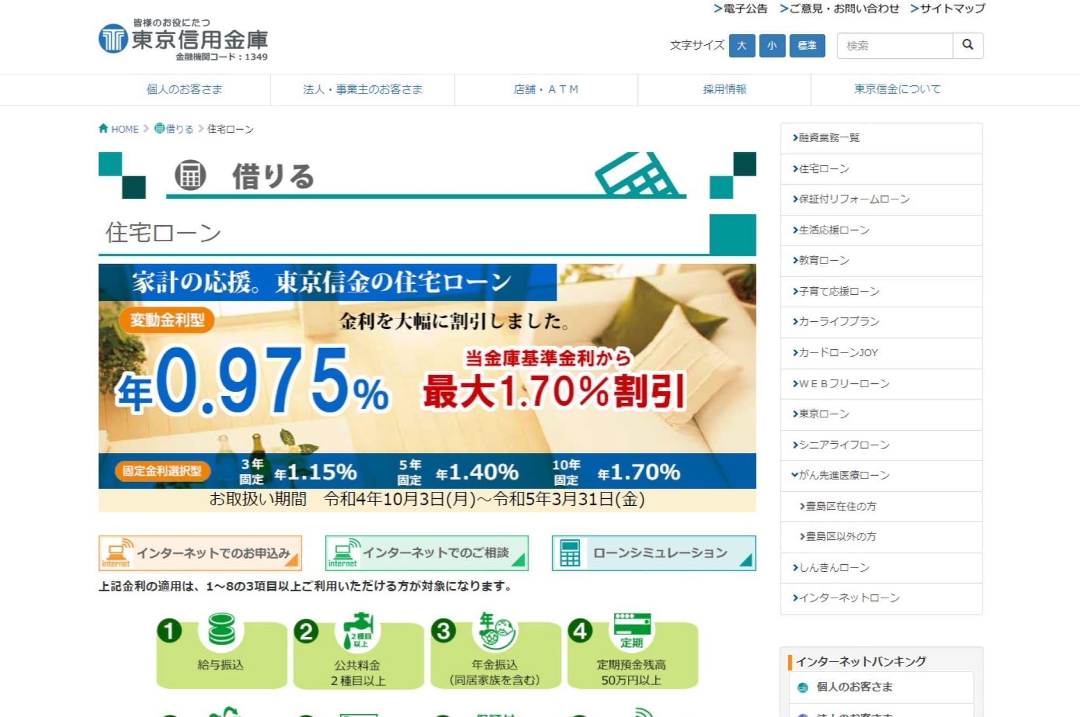This screenshot has height=717, width=1080.
Task: Open 法人・事業主のお客さま navigation menu
Action: tap(363, 89)
